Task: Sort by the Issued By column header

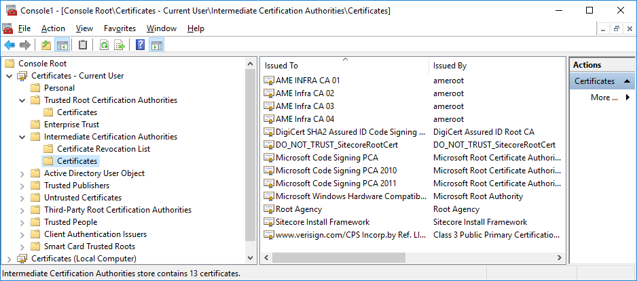Action: [x=450, y=66]
